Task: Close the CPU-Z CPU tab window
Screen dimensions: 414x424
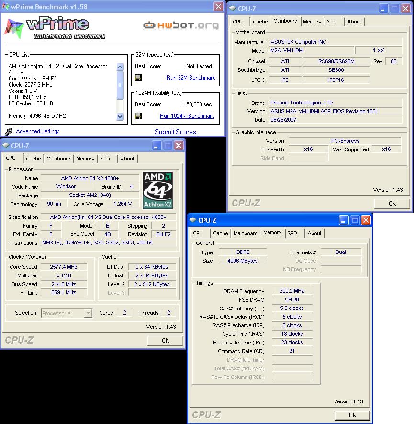Action: click(x=179, y=146)
